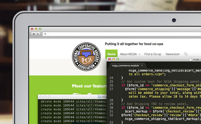Click the browser back arrow button
201x124 pixels.
[x=33, y=34]
